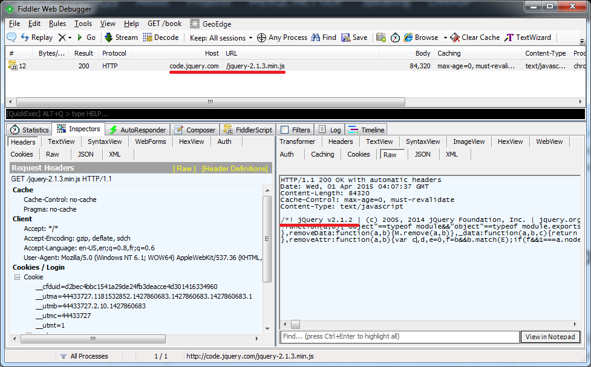Click the request headers vertical scrollbar thumb
The image size is (591, 367).
tap(267, 238)
